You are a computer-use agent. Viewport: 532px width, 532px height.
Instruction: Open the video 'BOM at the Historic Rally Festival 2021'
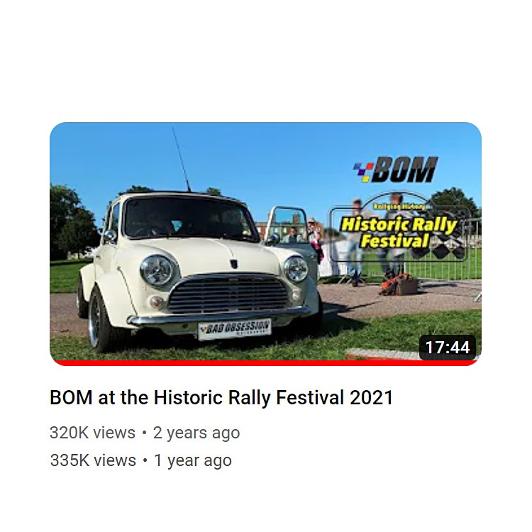[221, 397]
